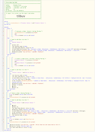This screenshot has height=132, width=95.
Task: Click the message icon of 'Everyone is Home' push notification
Action: coord(13,49)
